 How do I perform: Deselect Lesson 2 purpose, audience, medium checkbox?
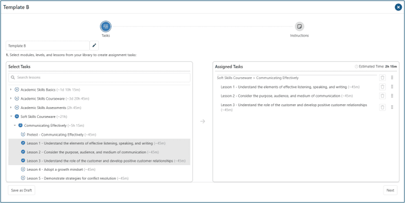(x=23, y=152)
